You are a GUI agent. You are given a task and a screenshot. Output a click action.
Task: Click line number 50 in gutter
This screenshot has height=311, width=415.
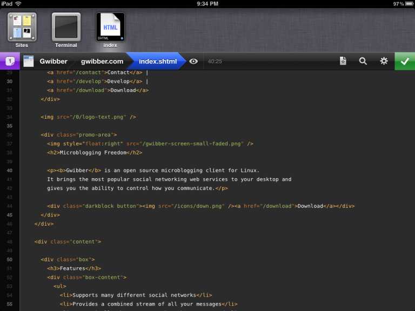(x=10, y=259)
